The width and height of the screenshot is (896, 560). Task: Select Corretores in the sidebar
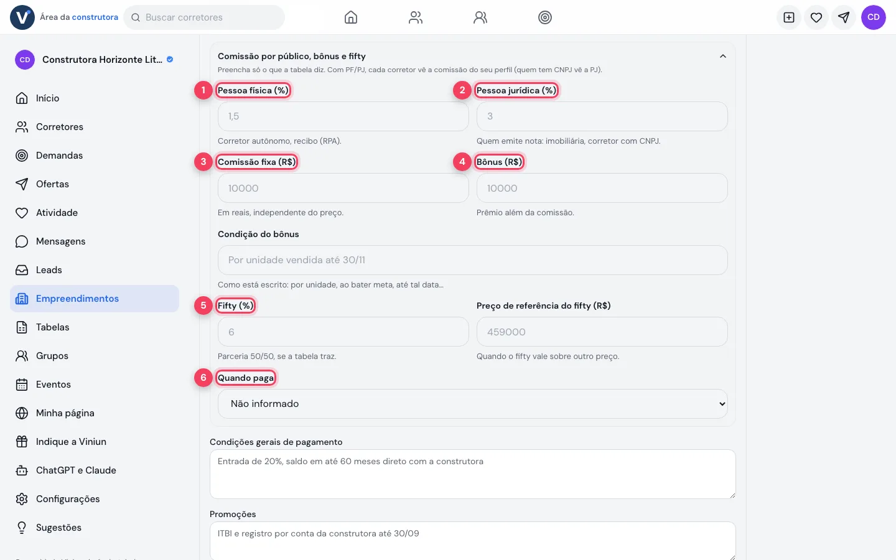point(95,127)
